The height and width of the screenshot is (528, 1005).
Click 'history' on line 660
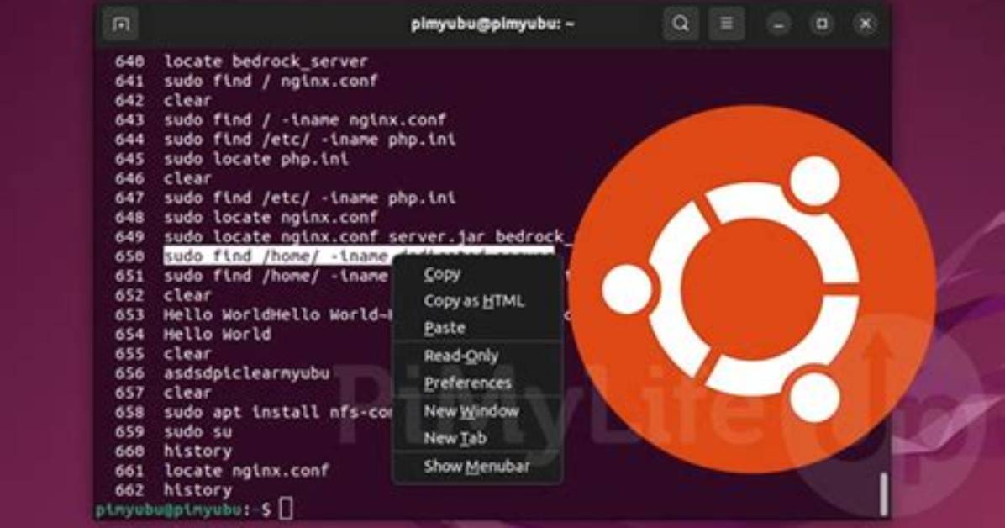click(197, 451)
